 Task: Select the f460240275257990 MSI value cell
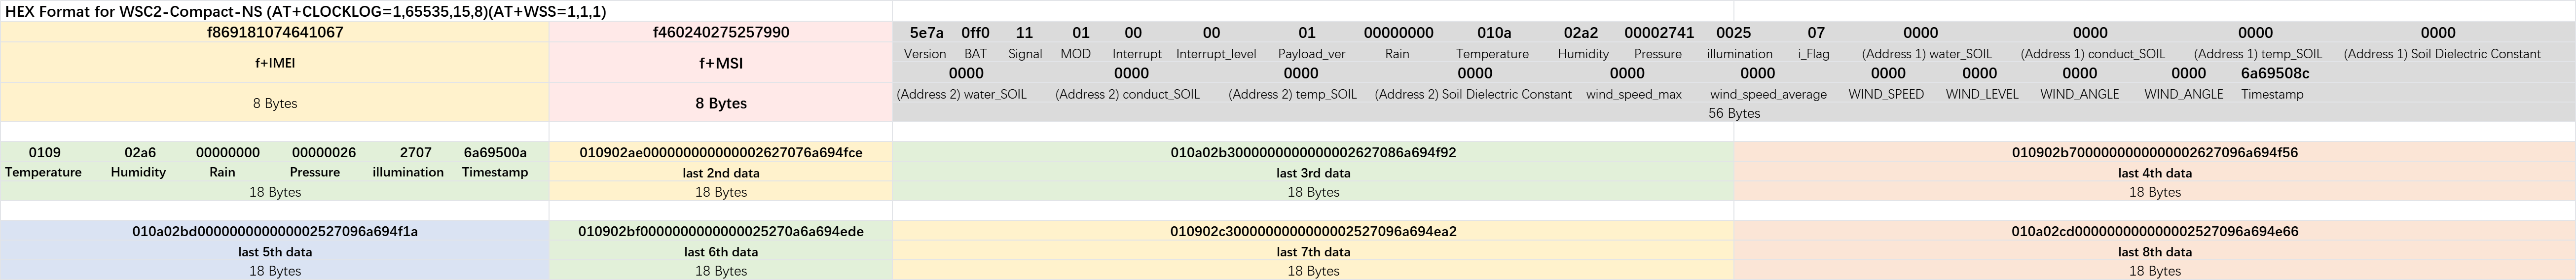721,32
